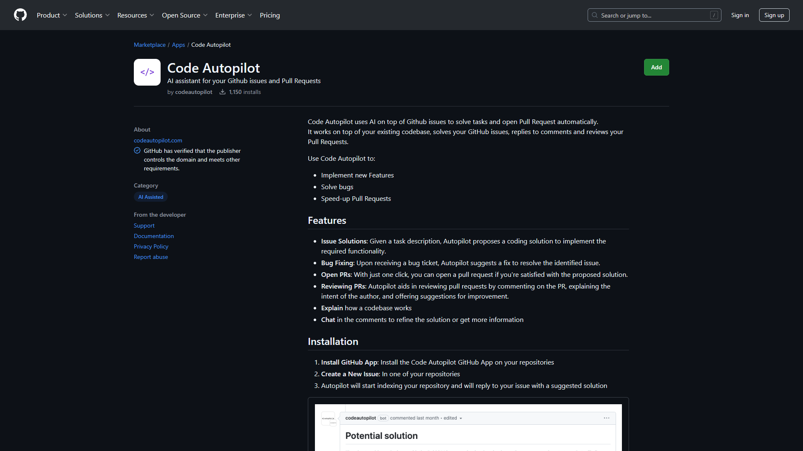Open the codeautopilot.com website link

click(158, 140)
